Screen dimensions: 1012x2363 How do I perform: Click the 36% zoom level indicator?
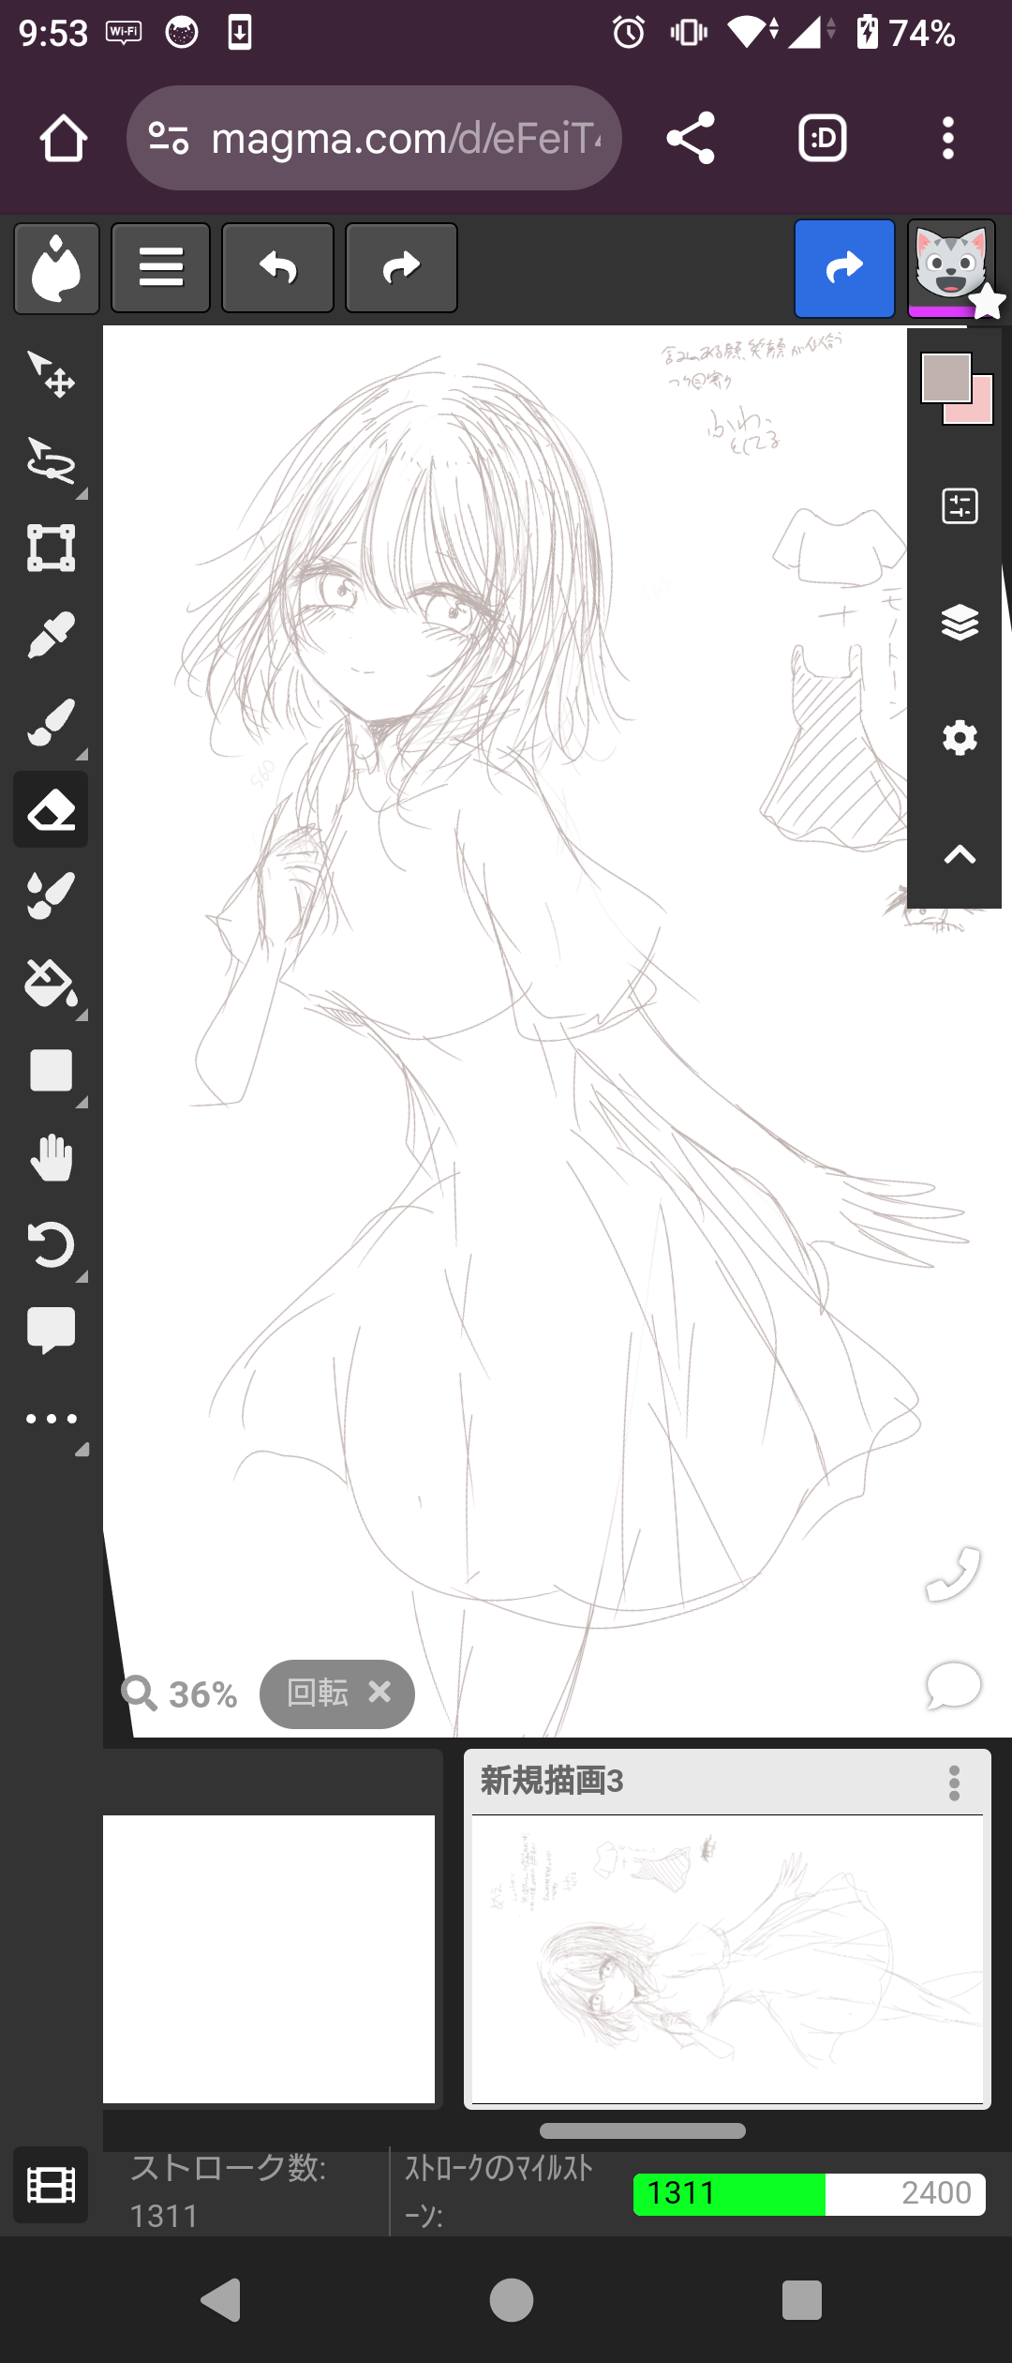pyautogui.click(x=181, y=1694)
